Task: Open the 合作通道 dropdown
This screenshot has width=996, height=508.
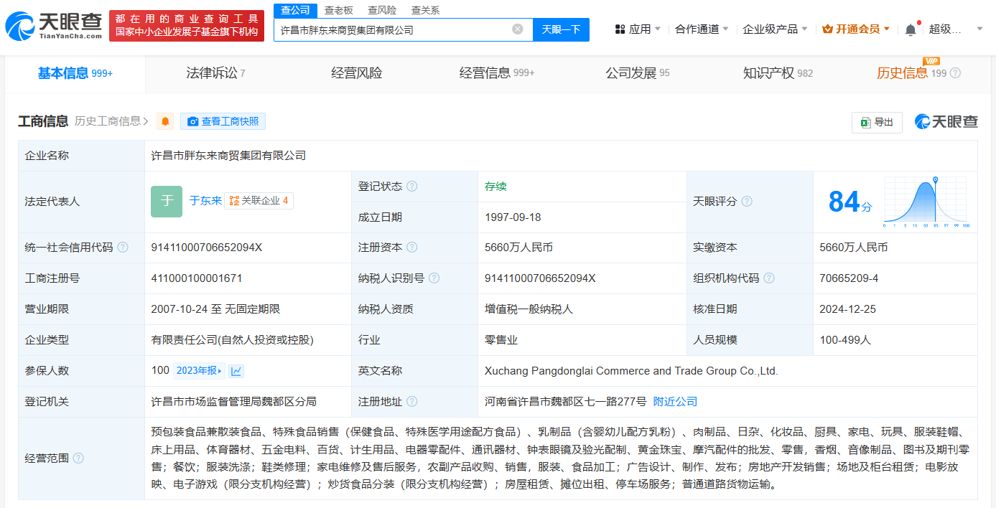Action: click(x=702, y=29)
